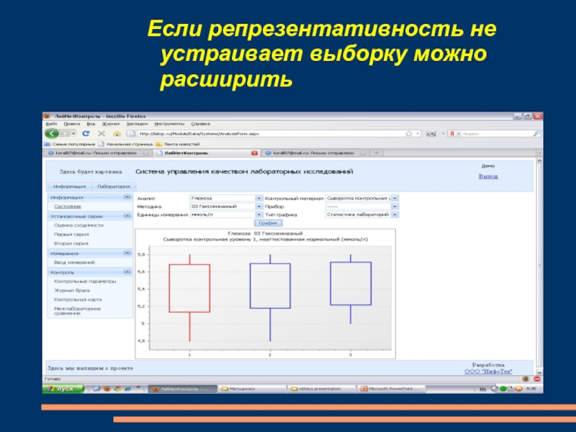
Task: Open Журнал брака in sidebar
Action: click(x=71, y=291)
